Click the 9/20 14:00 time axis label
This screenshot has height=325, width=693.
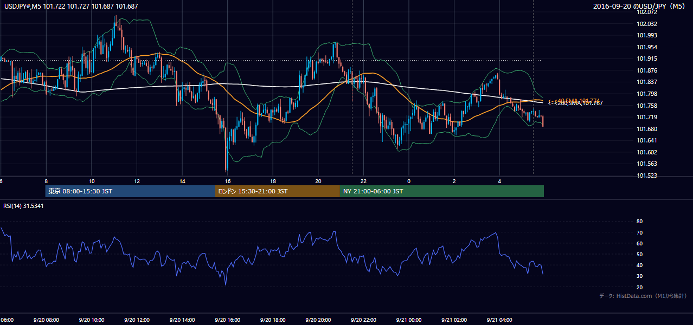(x=182, y=320)
